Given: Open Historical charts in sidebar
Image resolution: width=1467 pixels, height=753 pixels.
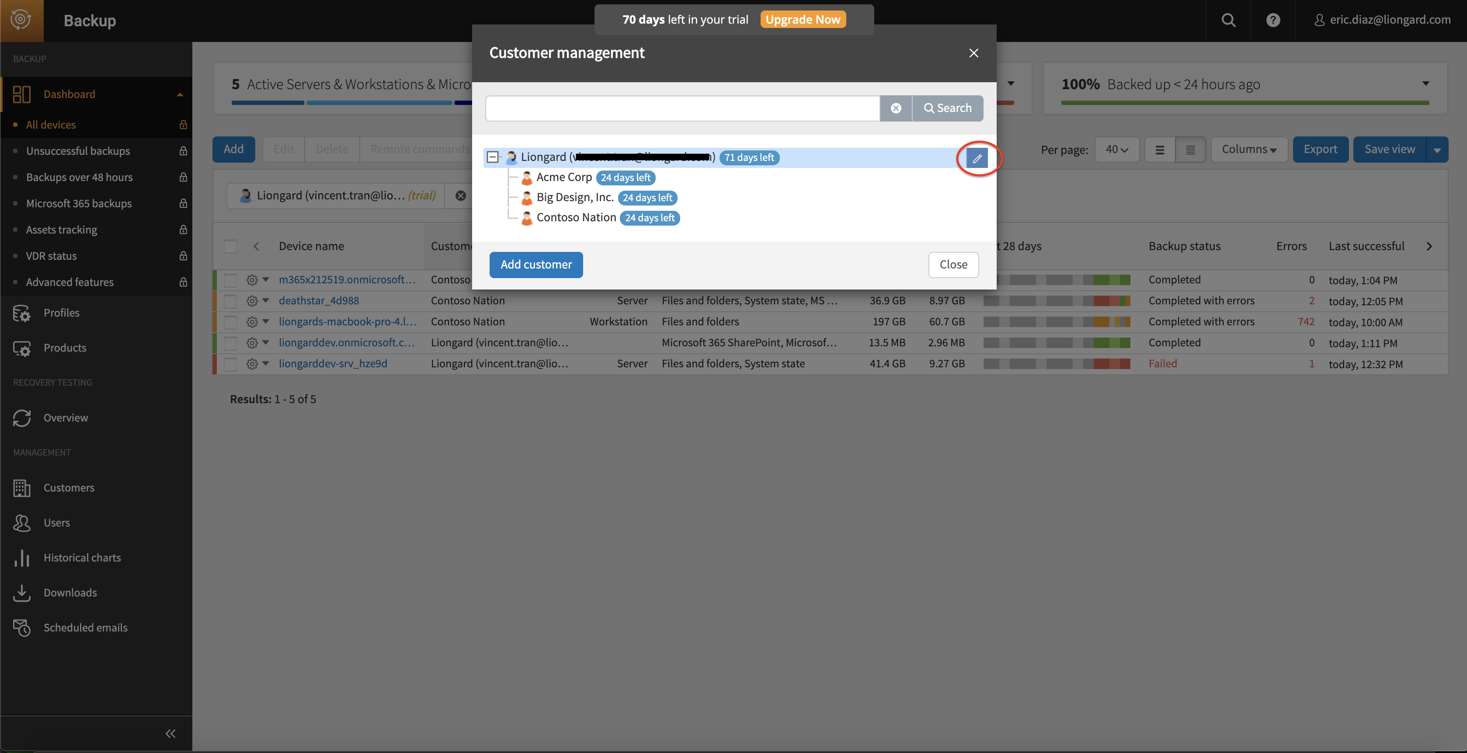Looking at the screenshot, I should click(x=82, y=558).
